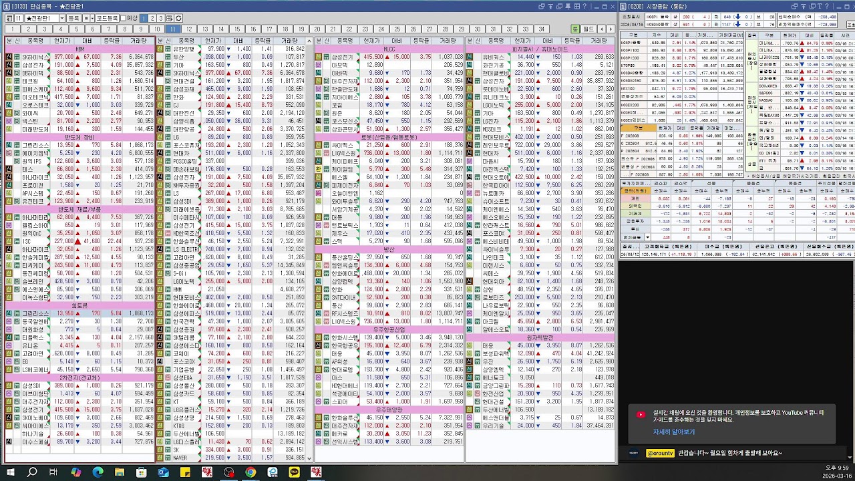Image resolution: width=855 pixels, height=481 pixels.
Task: Click the next-page arrow next to 필드
Action: pos(611,29)
